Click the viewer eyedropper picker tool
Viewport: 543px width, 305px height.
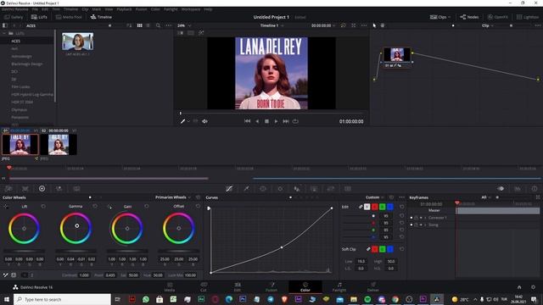click(183, 121)
